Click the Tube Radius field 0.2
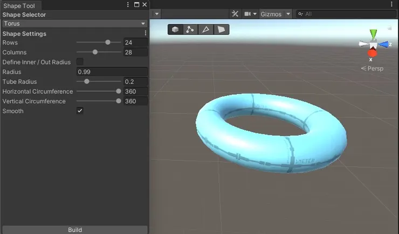Viewport: 399px width, 234px height. (x=135, y=81)
